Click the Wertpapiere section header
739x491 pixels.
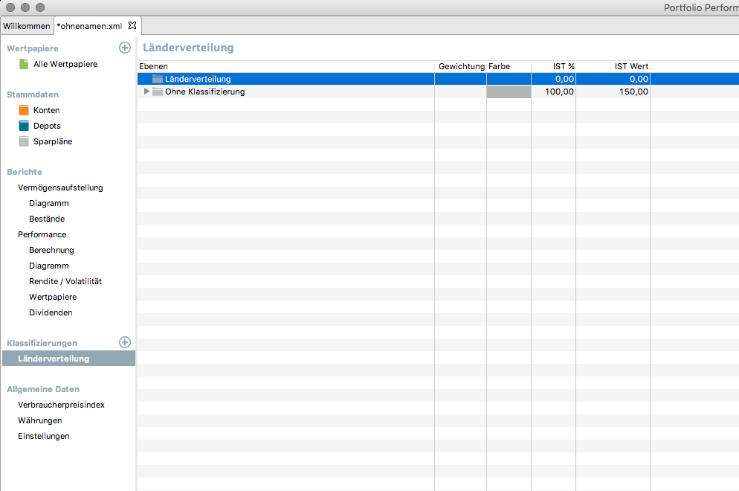33,48
